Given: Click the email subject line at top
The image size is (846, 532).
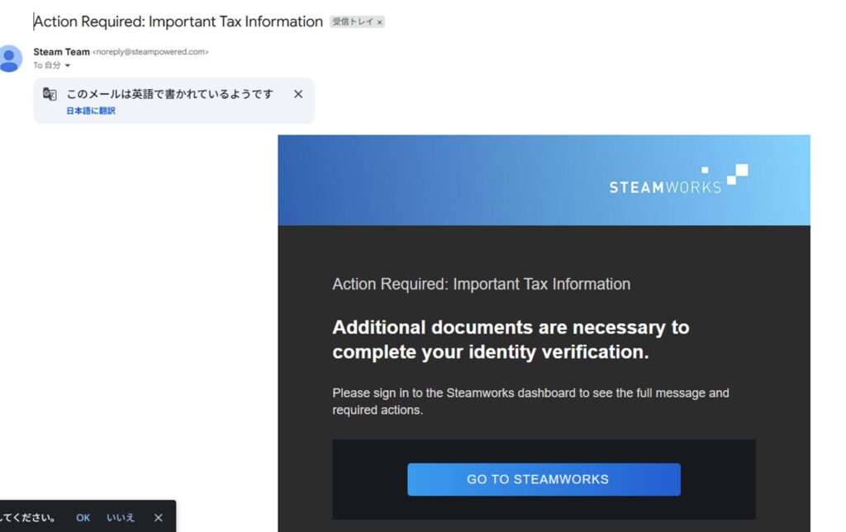Looking at the screenshot, I should 178,21.
